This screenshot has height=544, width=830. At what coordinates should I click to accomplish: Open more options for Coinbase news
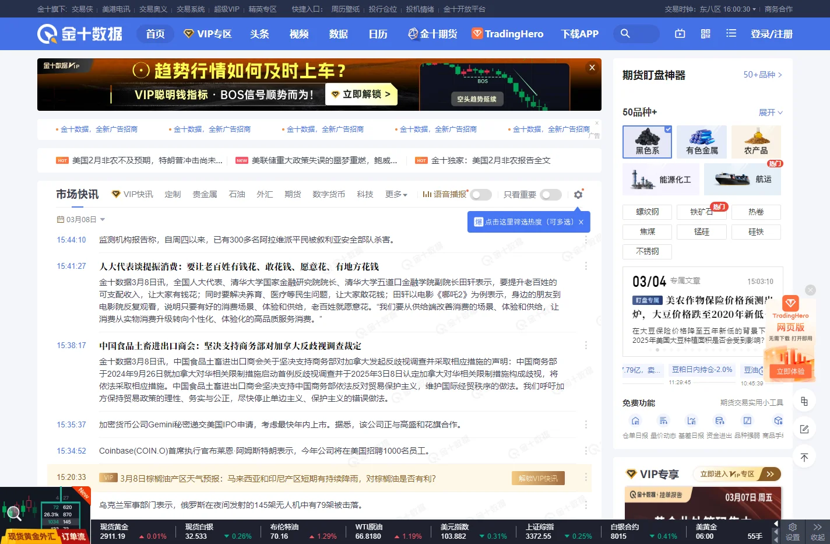pos(586,451)
